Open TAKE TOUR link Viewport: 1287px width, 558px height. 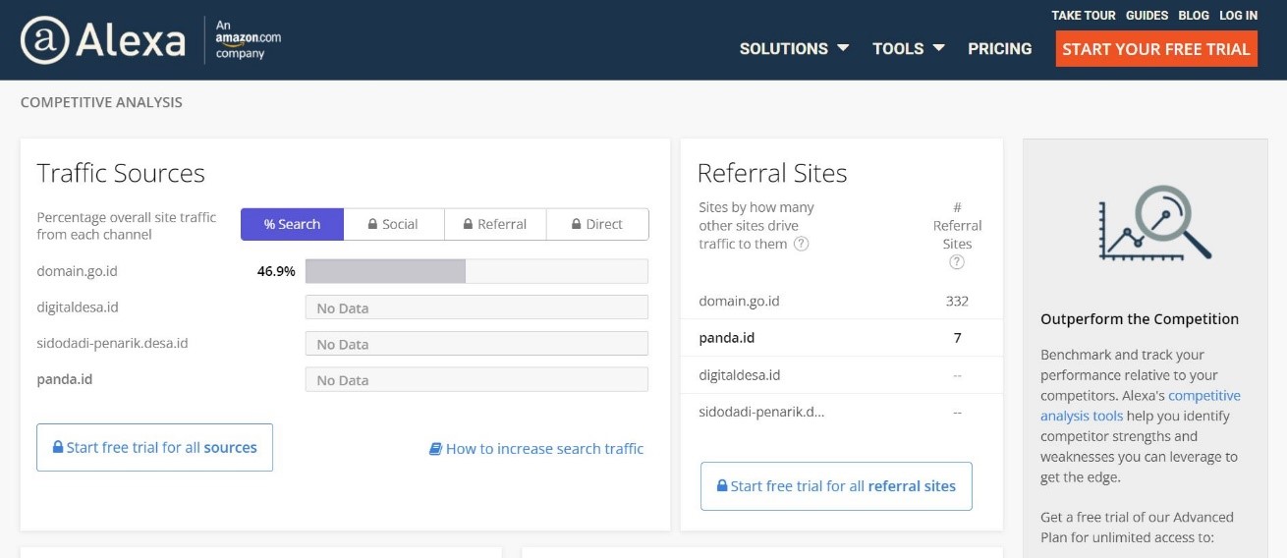tap(1084, 15)
